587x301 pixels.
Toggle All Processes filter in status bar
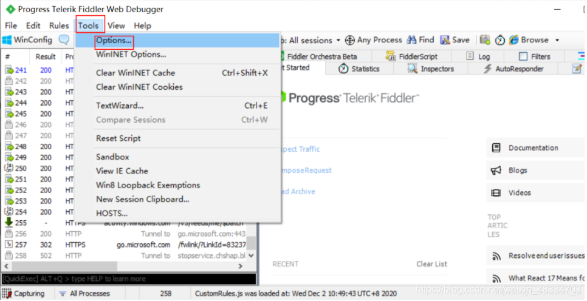click(x=84, y=294)
